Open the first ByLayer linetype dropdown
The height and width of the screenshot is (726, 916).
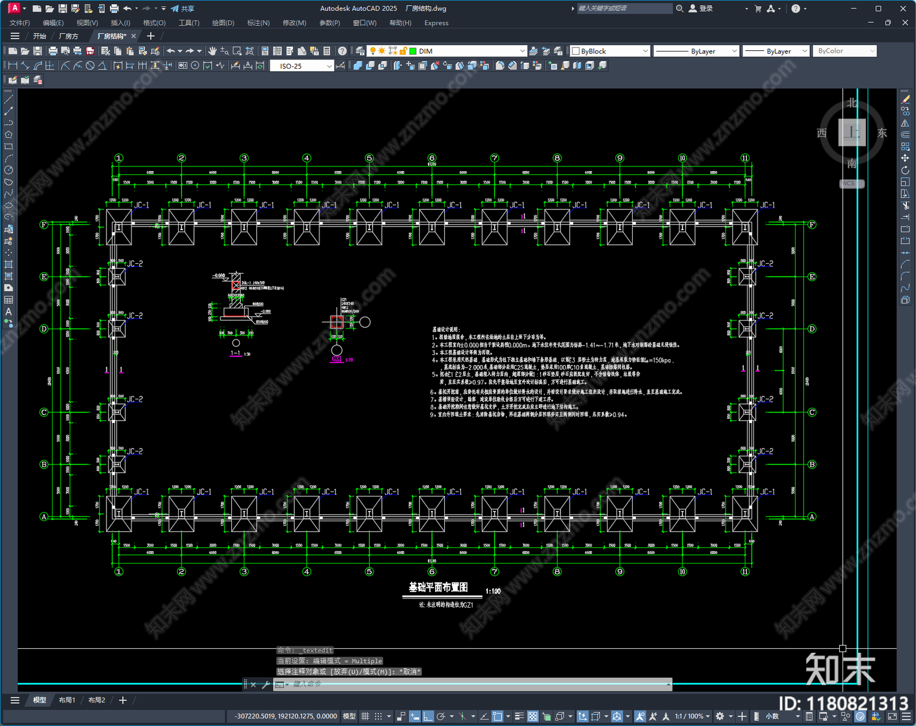696,51
